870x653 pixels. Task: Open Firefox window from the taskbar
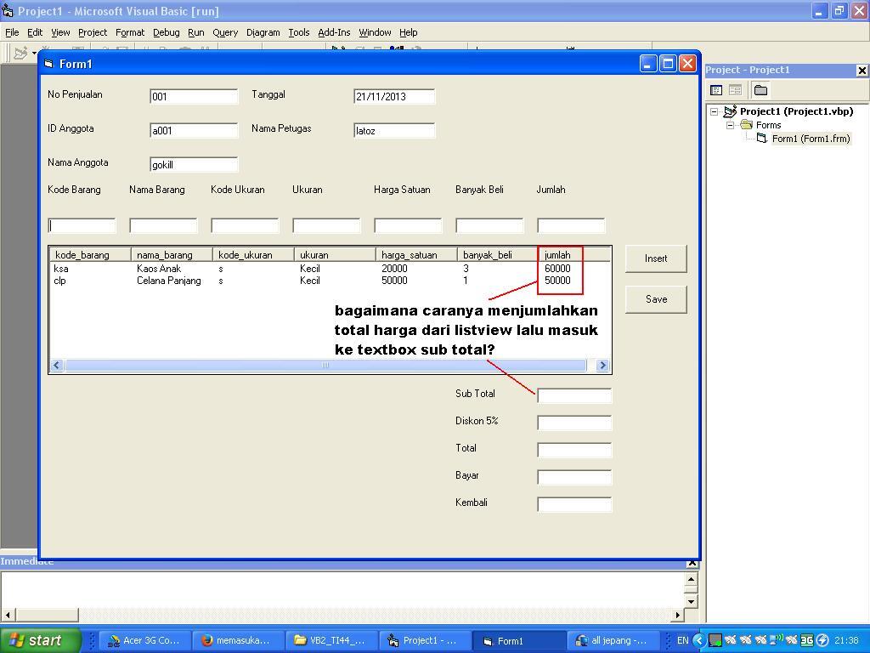[236, 640]
